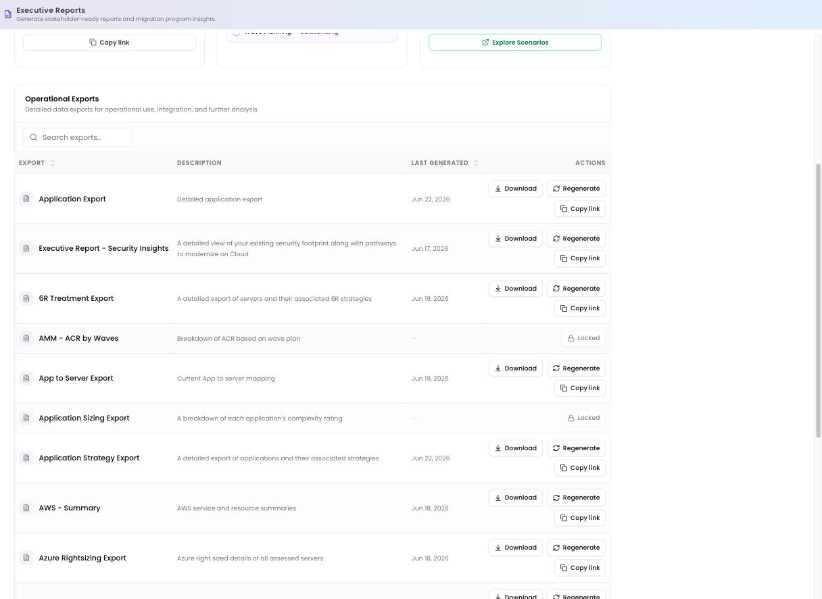Click 'Breakdown of ACR based on wave plan' text
This screenshot has height=599, width=822.
pos(239,339)
